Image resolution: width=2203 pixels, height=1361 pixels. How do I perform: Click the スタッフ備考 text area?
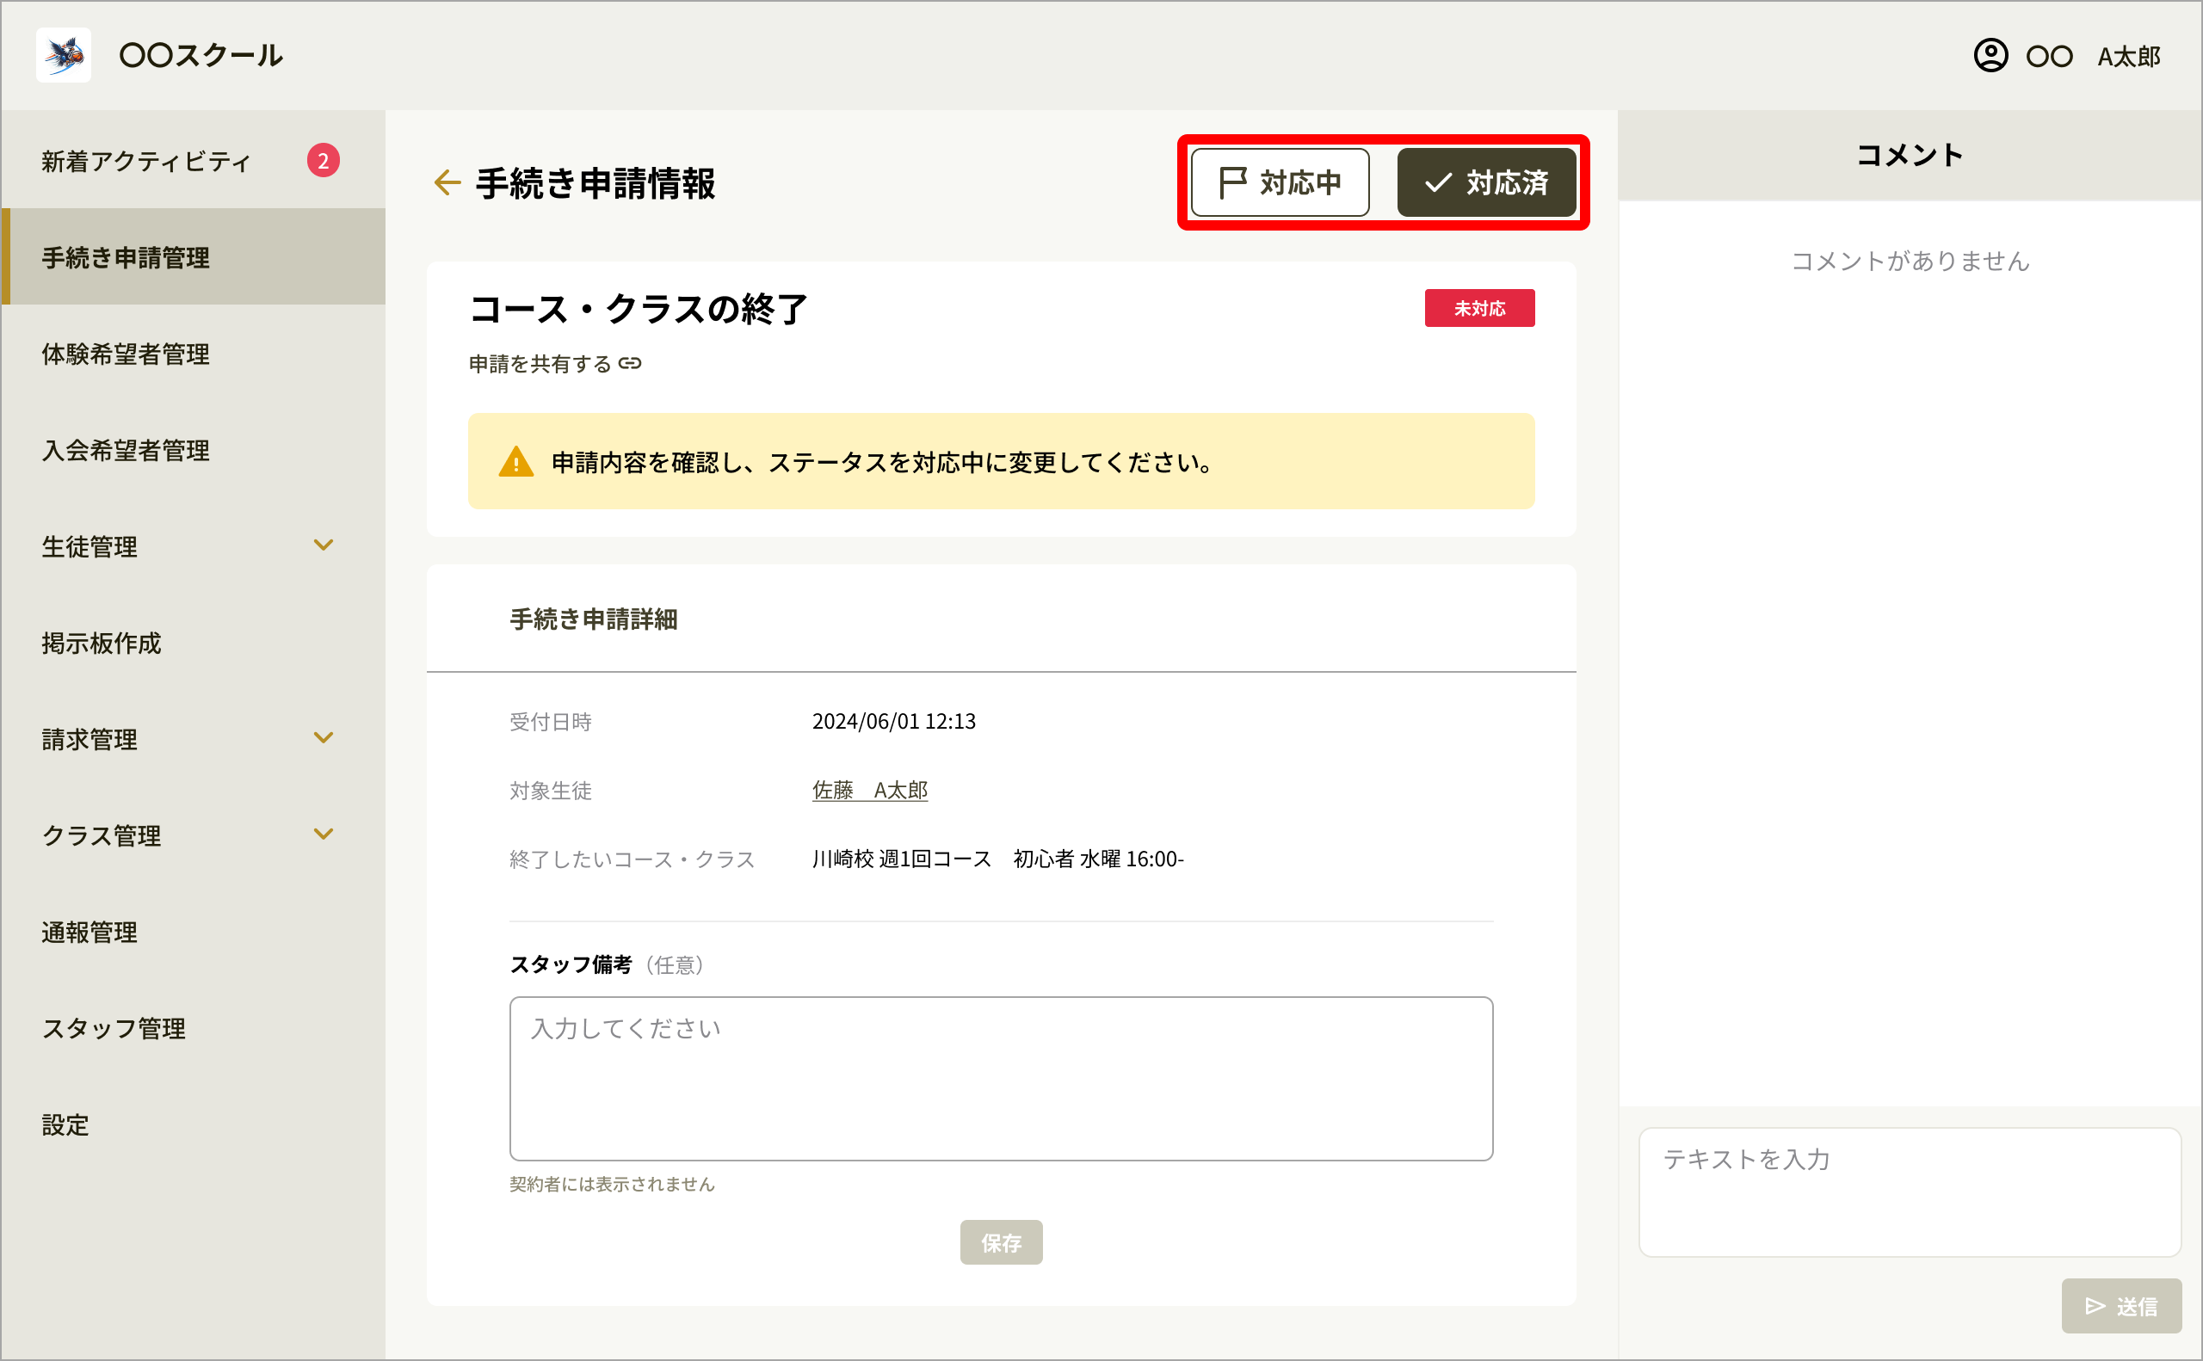(x=1001, y=1078)
